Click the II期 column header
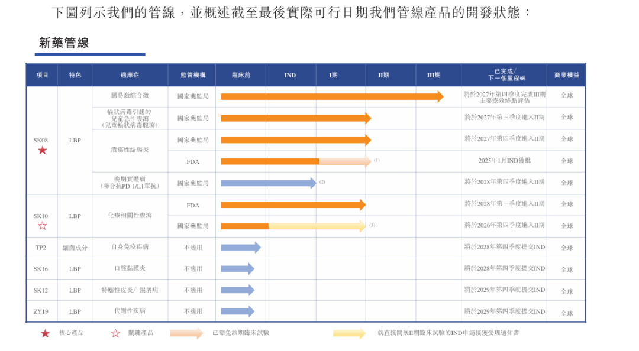Viewport: 639px width, 351px height. (383, 75)
